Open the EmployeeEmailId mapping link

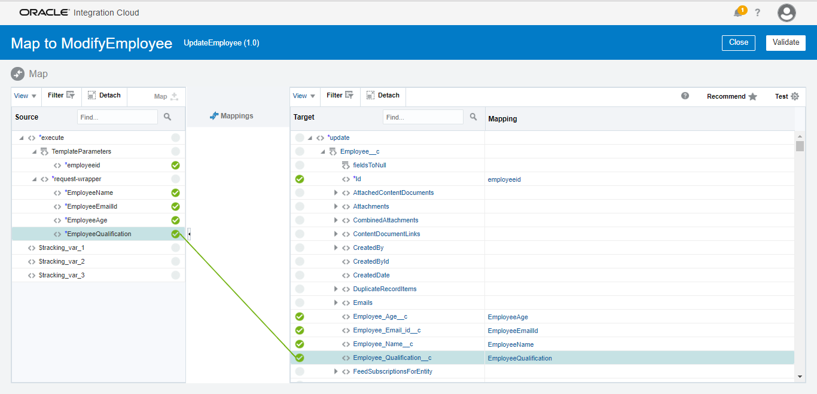tap(513, 331)
